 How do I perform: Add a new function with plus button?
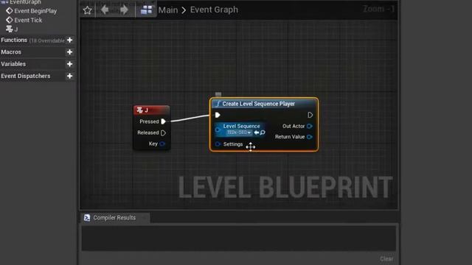tap(69, 40)
